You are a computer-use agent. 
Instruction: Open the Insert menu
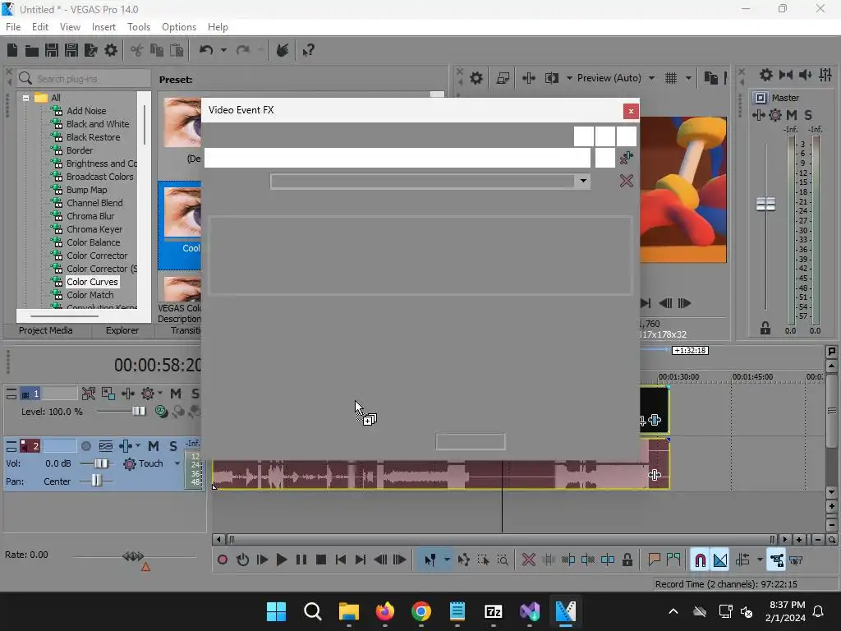[103, 27]
